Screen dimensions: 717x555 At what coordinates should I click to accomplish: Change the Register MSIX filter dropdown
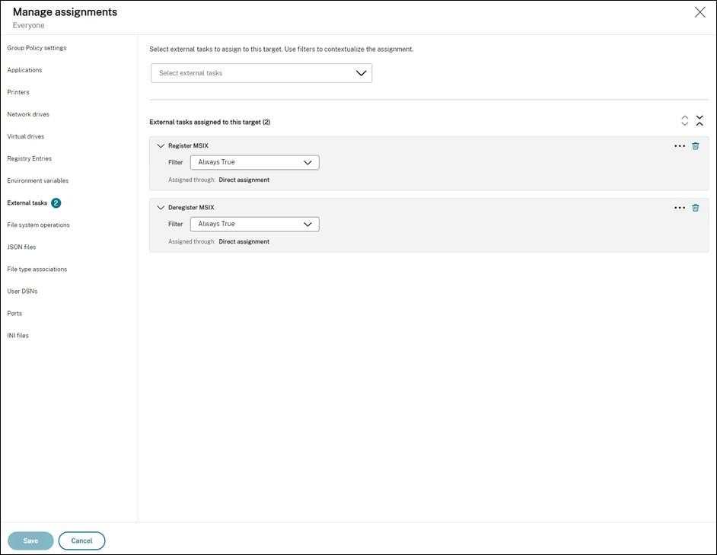pyautogui.click(x=254, y=162)
